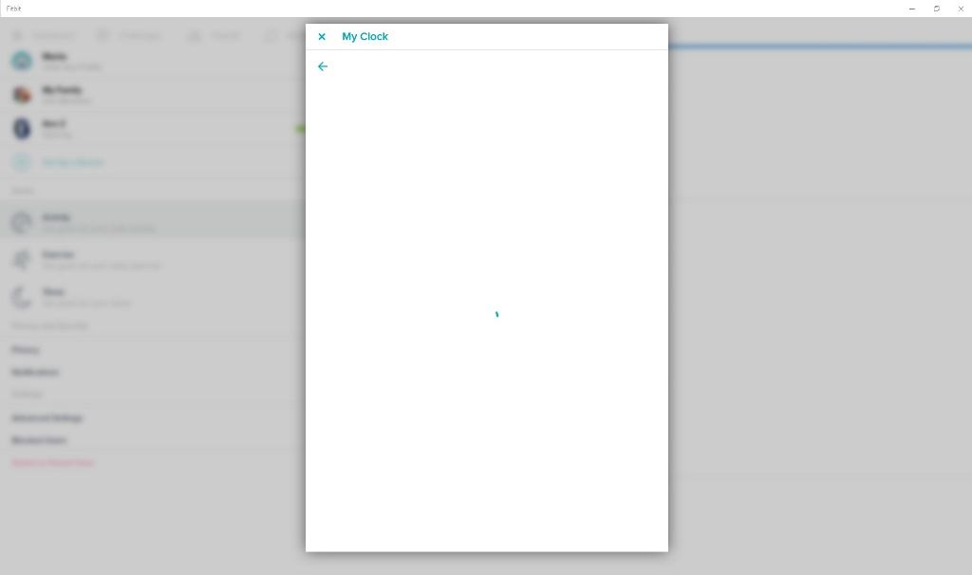972x575 pixels.
Task: Click the loading spinner in My Clock
Action: tap(496, 315)
